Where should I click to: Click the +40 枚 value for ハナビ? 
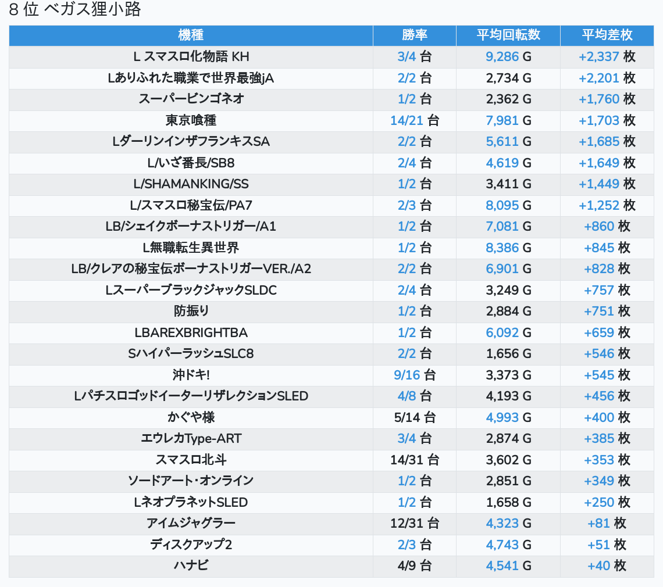(599, 565)
